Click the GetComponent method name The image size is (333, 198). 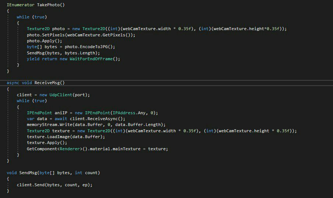click(x=42, y=149)
